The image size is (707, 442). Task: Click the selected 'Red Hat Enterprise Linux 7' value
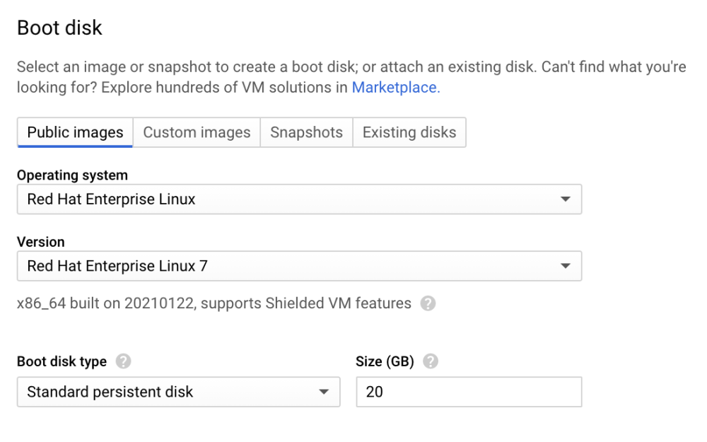point(117,266)
